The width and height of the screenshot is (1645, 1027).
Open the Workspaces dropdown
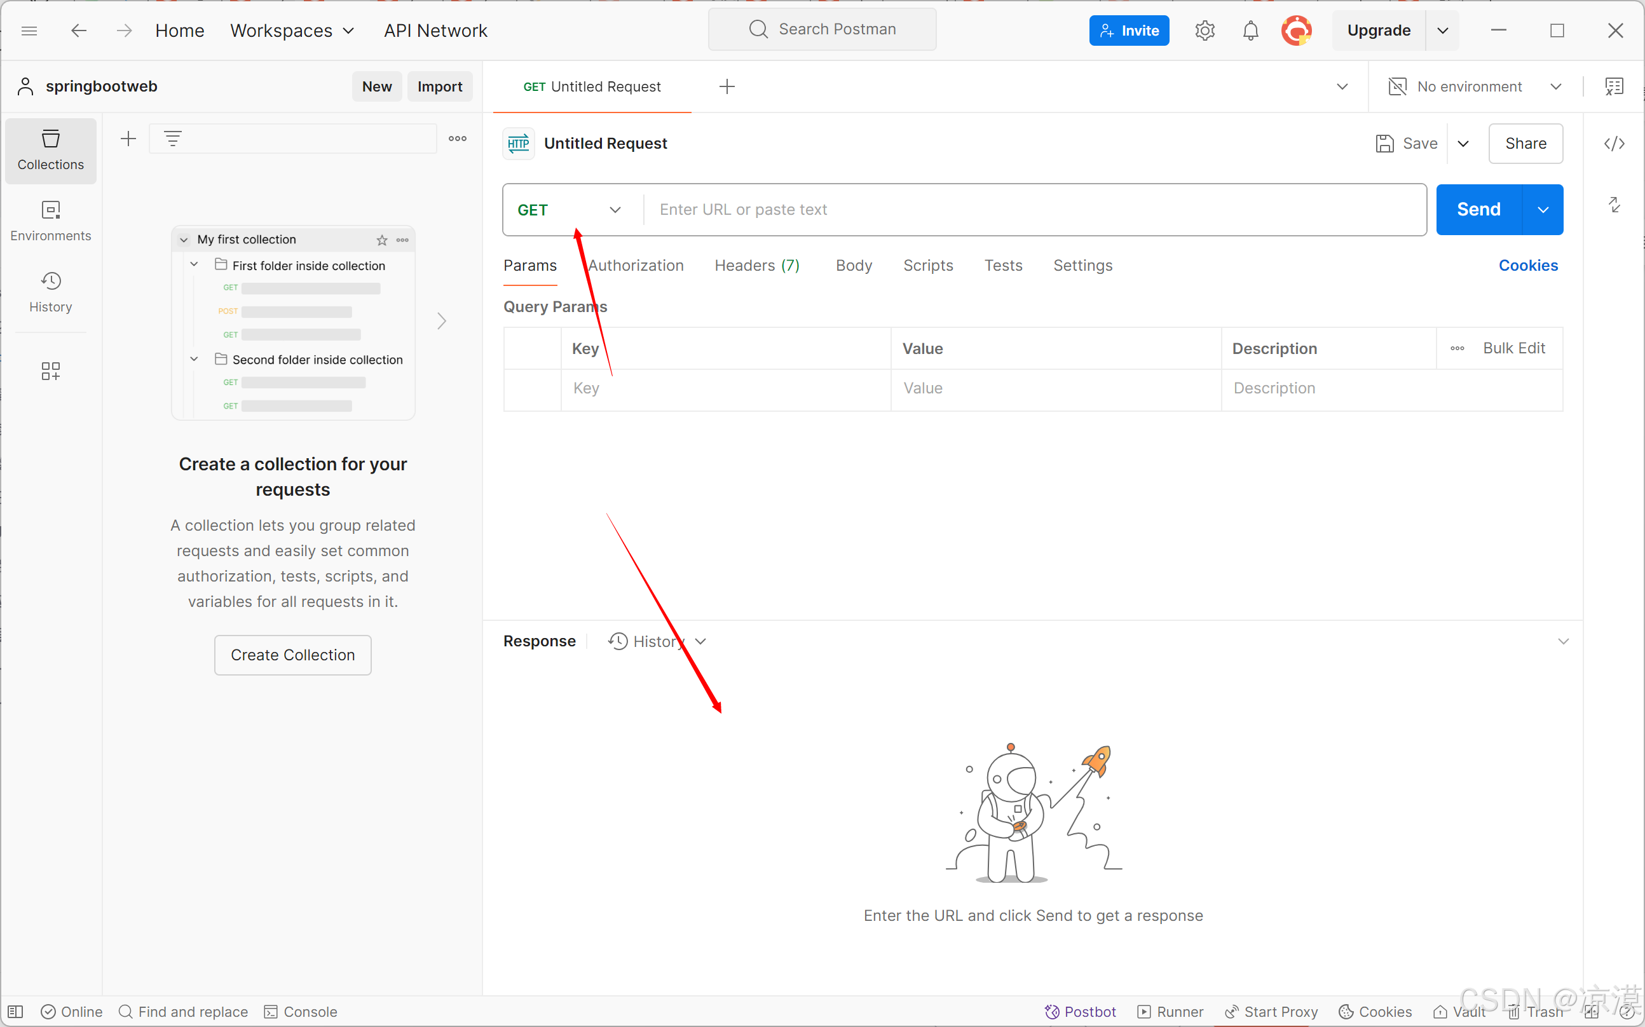(292, 31)
